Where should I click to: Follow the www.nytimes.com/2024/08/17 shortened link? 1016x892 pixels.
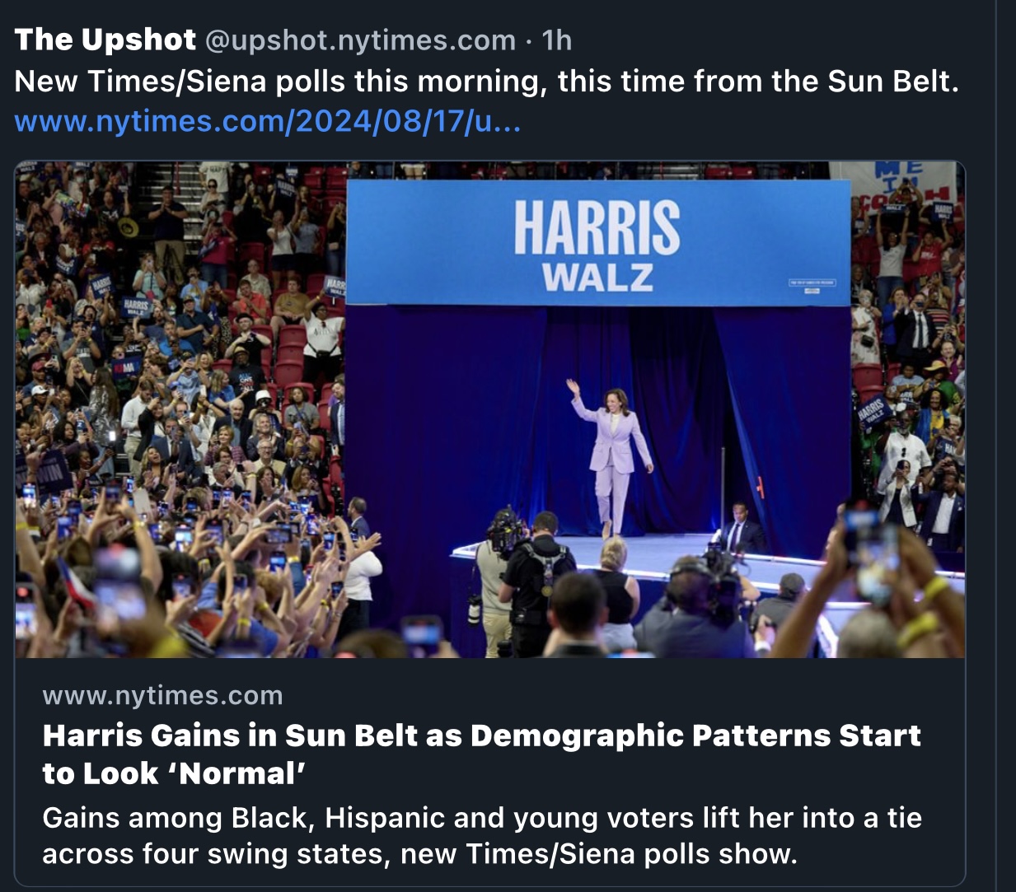pyautogui.click(x=268, y=122)
